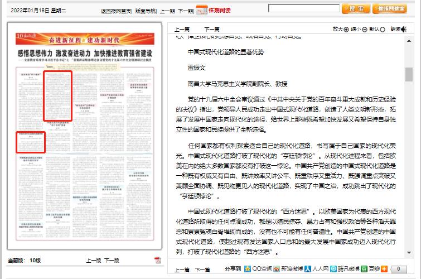Image resolution: width=421 pixels, height=279 pixels.
Task: Click the orange 搜索 button
Action: [x=356, y=8]
